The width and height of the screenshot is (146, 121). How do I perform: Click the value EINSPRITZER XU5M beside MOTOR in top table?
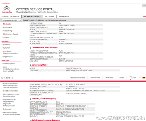pyautogui.click(x=67, y=29)
